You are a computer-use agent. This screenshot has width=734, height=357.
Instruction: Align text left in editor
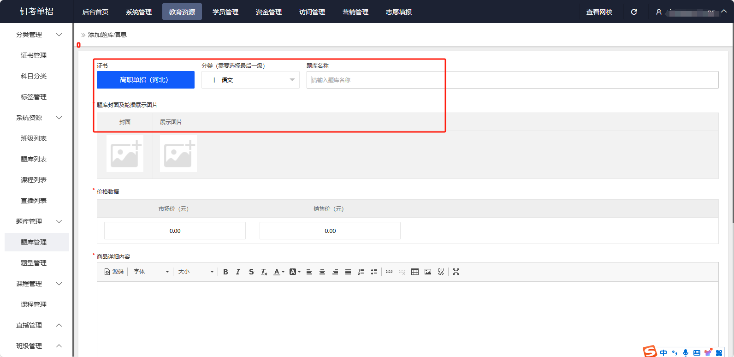click(309, 272)
